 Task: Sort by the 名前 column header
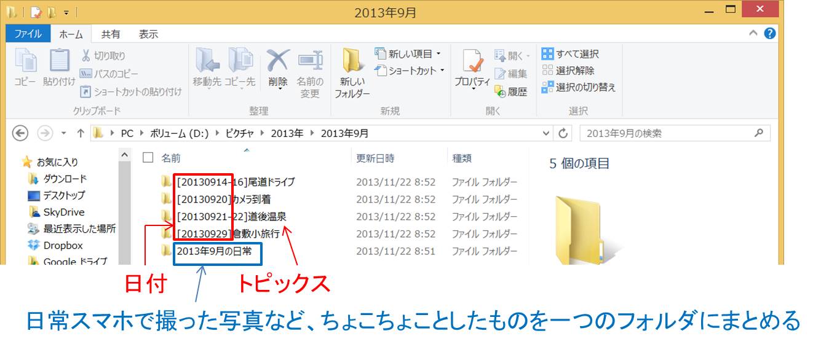171,158
